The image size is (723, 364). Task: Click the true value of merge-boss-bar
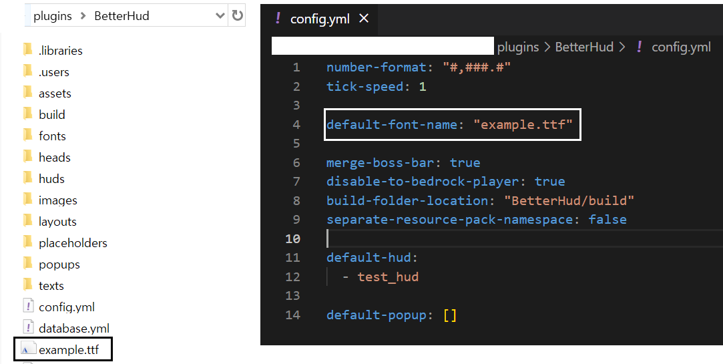[x=465, y=162]
